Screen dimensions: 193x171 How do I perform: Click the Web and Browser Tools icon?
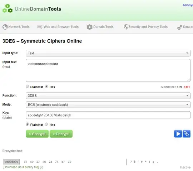[x=40, y=27]
